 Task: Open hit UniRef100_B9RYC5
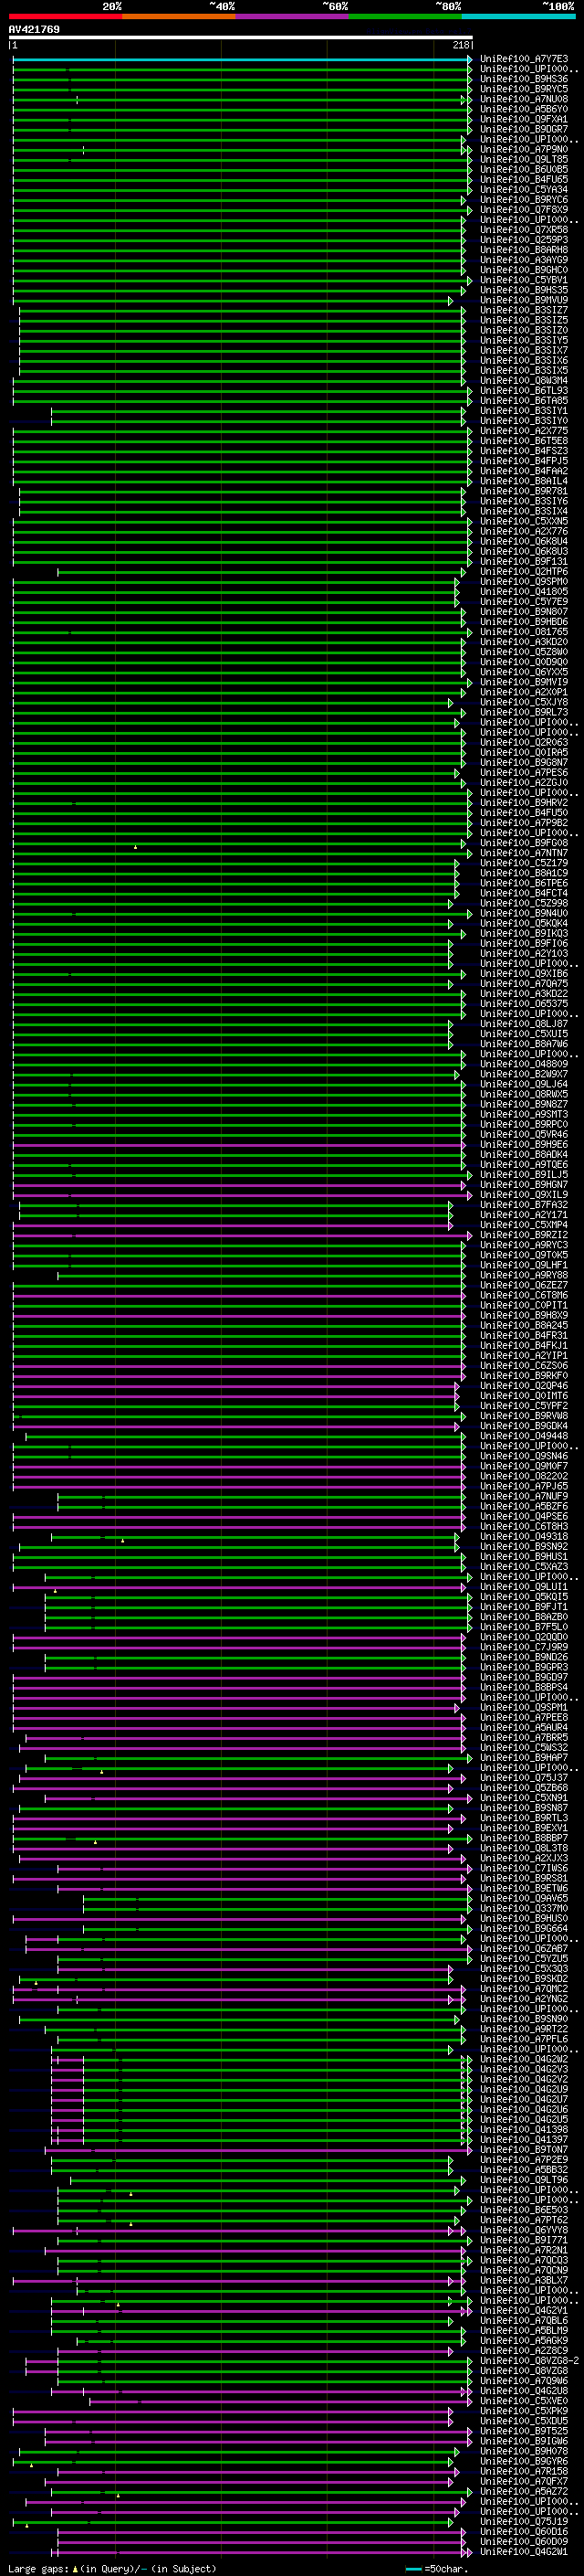click(x=524, y=89)
